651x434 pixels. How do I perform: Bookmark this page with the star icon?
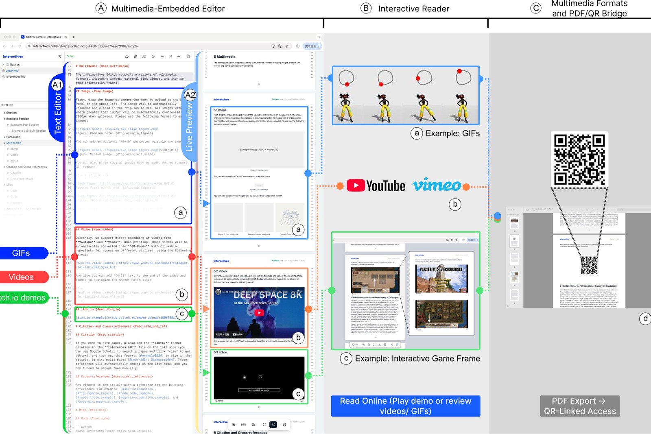click(x=287, y=46)
